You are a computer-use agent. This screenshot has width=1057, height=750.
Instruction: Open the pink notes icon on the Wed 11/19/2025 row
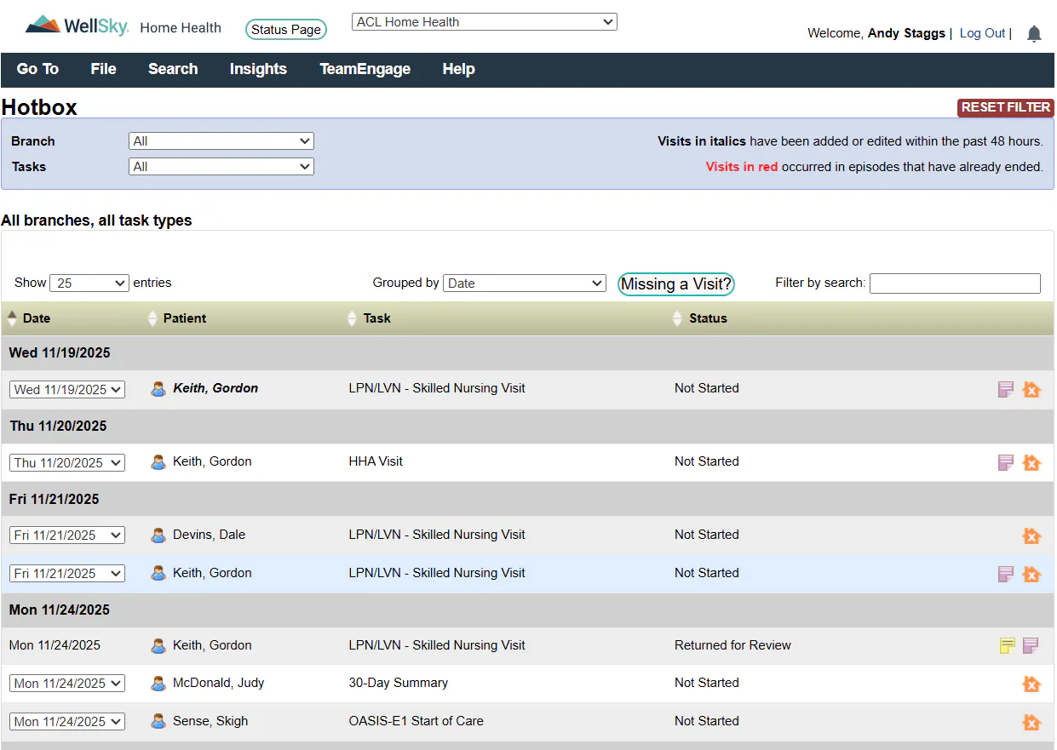tap(1006, 389)
